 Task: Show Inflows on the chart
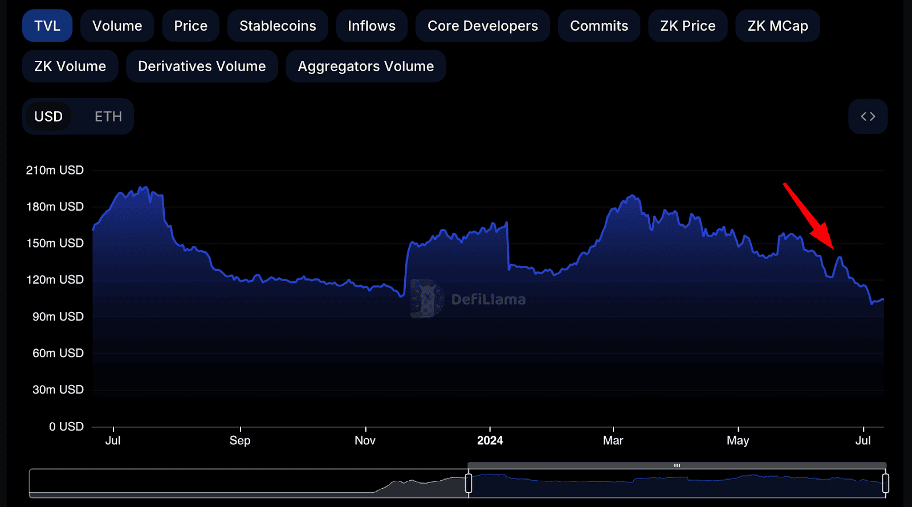point(371,26)
